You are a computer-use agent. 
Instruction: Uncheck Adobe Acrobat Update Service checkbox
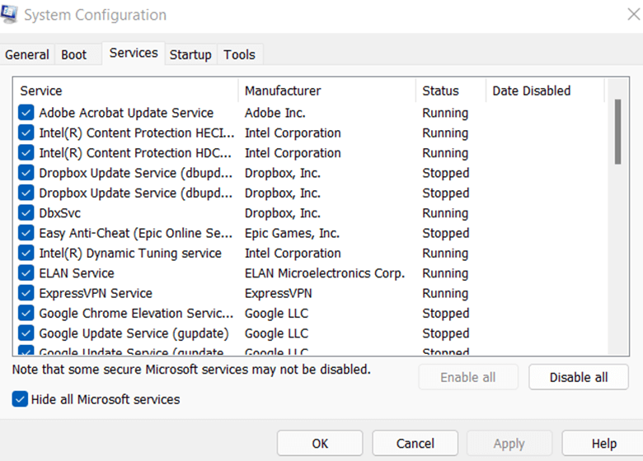click(26, 113)
